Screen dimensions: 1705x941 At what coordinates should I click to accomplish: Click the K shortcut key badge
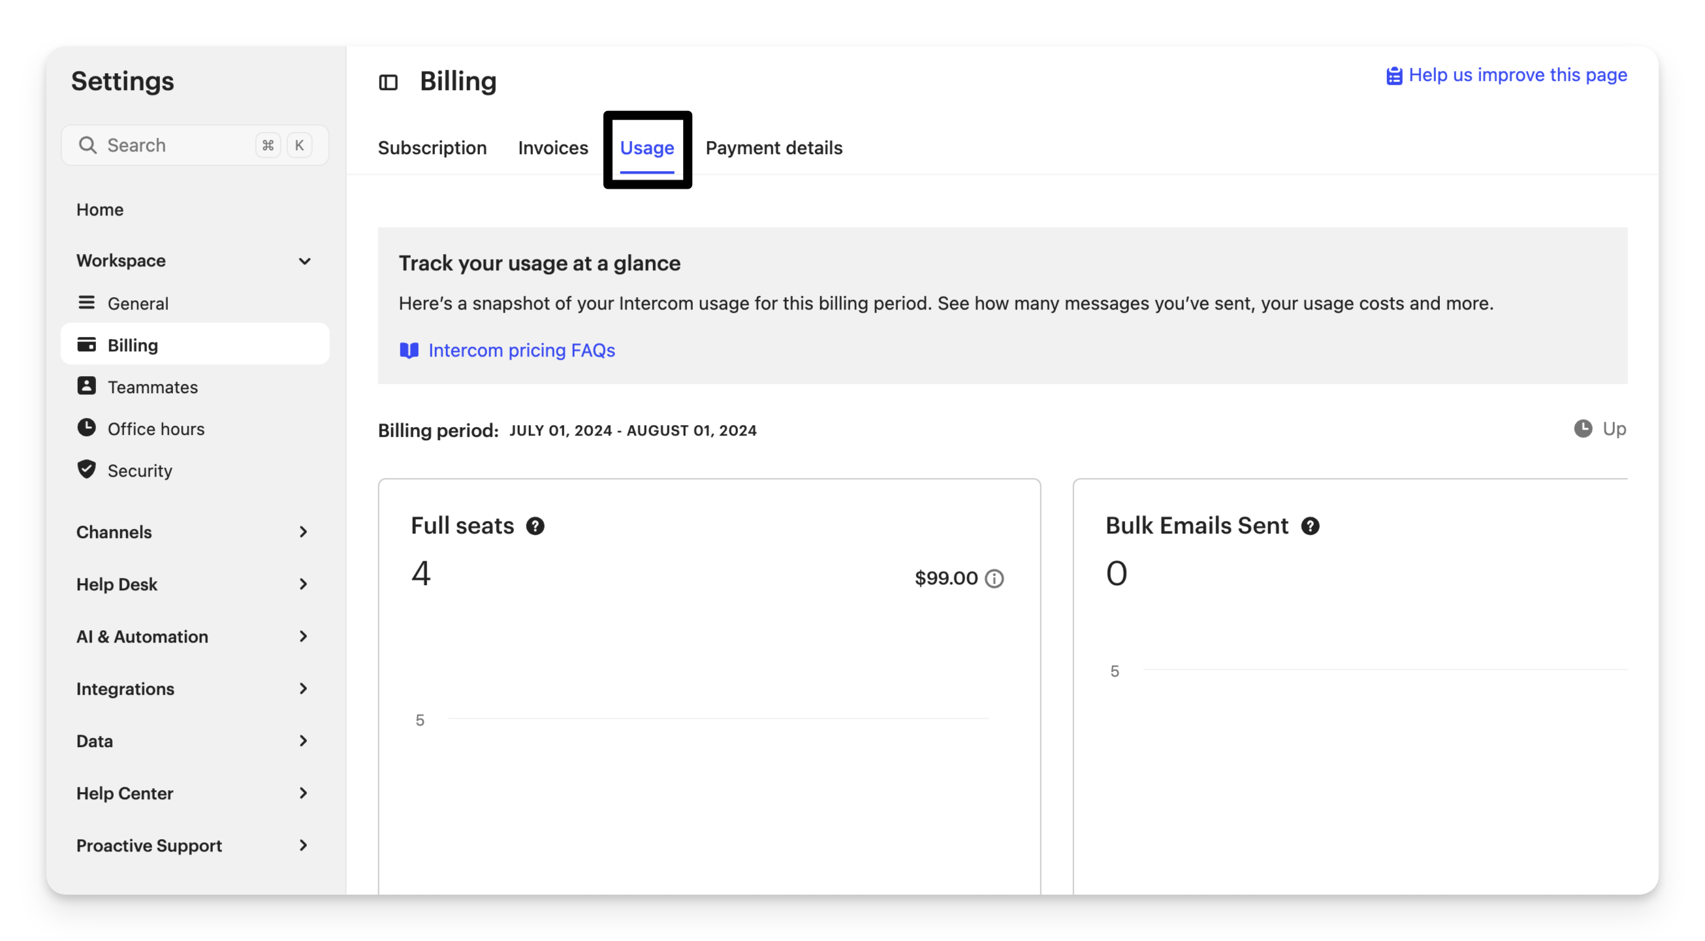[x=299, y=145]
